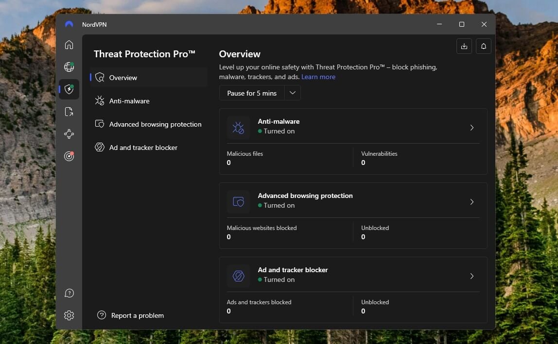
Task: Click the NordVPN logo in the title bar
Action: [69, 24]
